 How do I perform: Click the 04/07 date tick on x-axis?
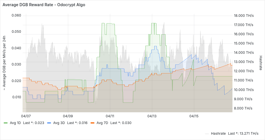26,116
